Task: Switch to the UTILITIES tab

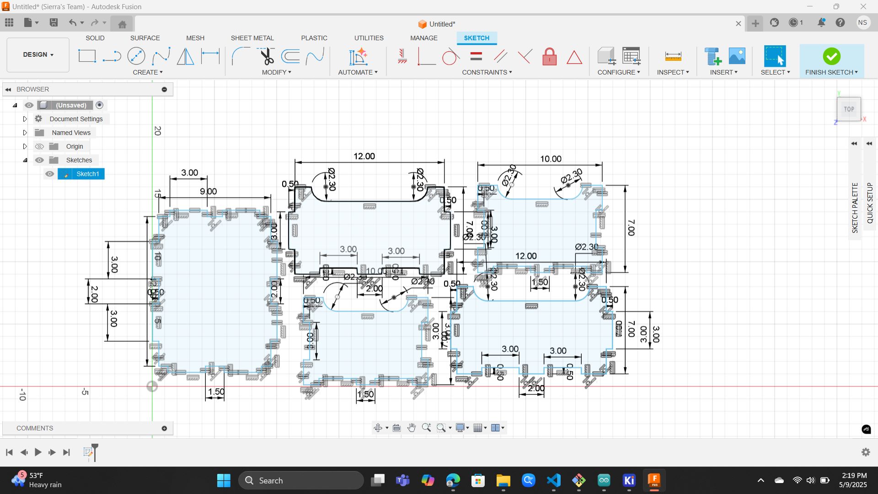Action: coord(369,38)
